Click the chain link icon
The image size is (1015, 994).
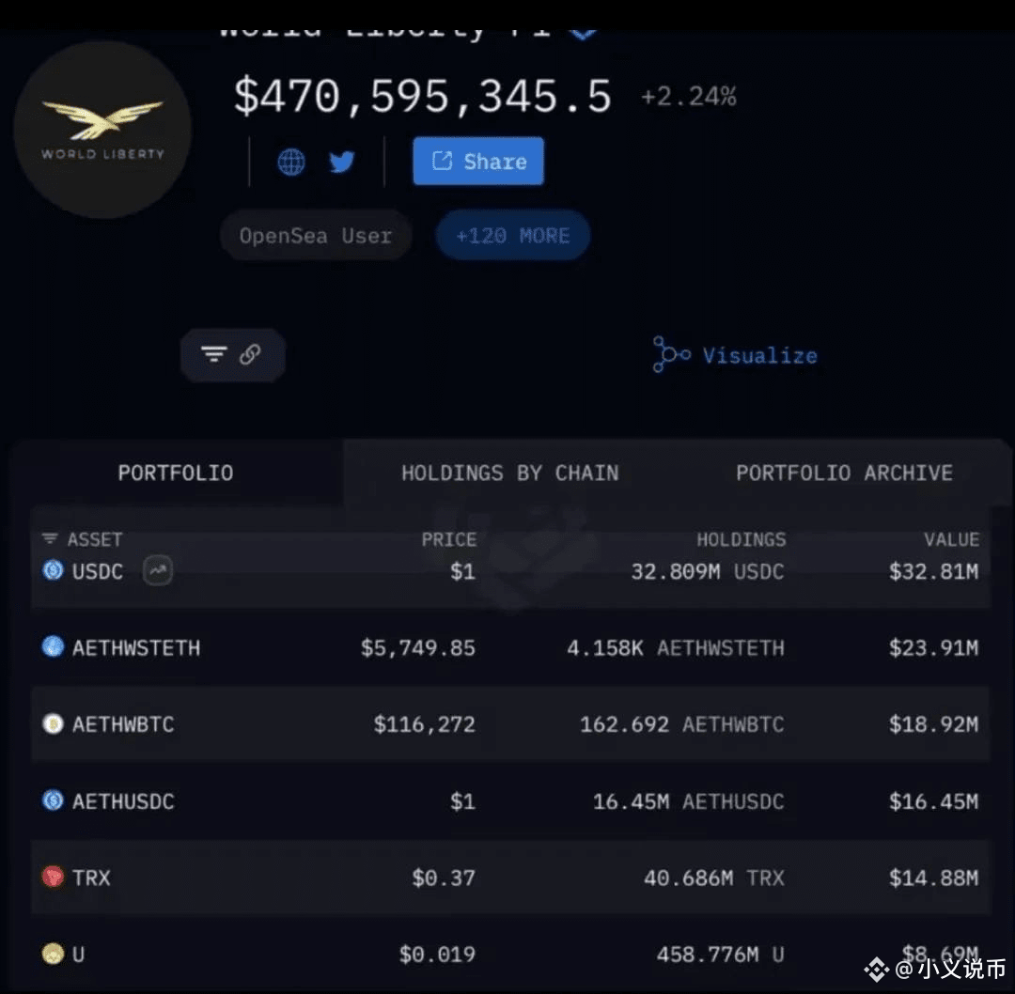tap(251, 354)
